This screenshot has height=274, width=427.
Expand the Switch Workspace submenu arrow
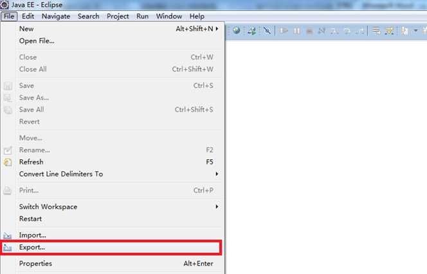(217, 207)
